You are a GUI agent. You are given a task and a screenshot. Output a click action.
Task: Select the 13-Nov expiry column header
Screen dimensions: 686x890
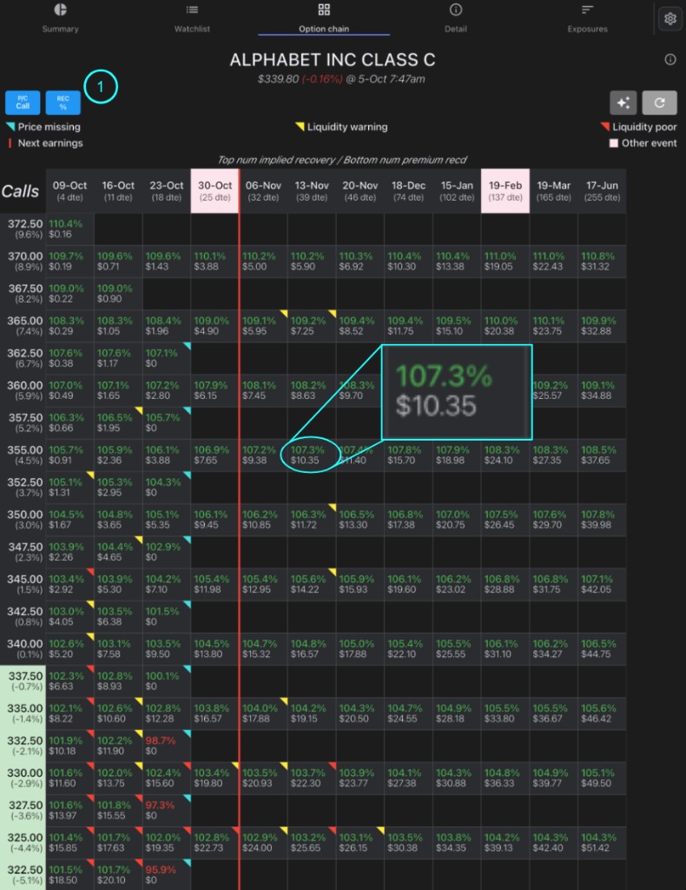[x=312, y=190]
